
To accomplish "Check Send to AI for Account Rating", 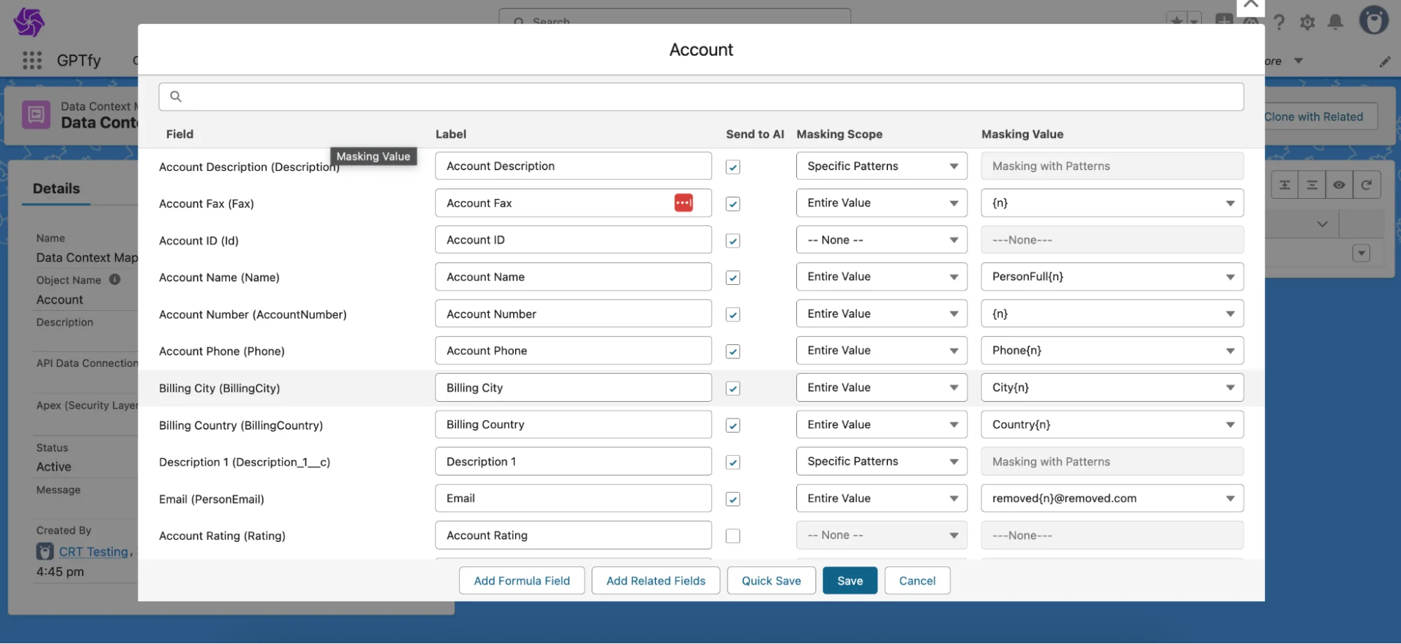I will coord(732,536).
